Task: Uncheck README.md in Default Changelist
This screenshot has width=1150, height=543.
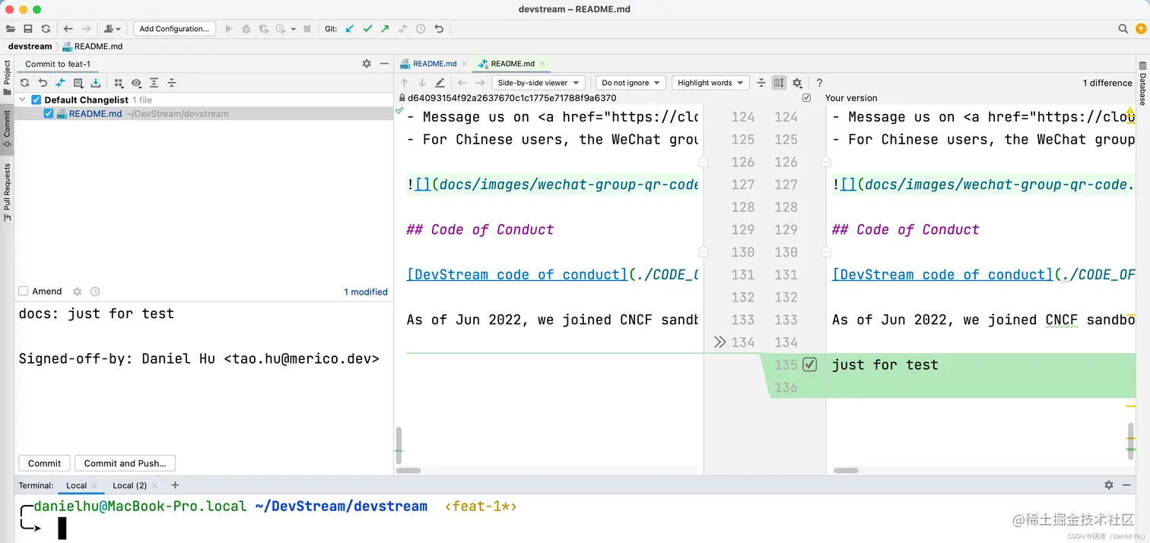Action: (48, 113)
